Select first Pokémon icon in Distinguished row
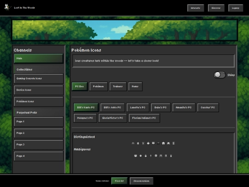This screenshot has height=187, width=249. pyautogui.click(x=133, y=143)
